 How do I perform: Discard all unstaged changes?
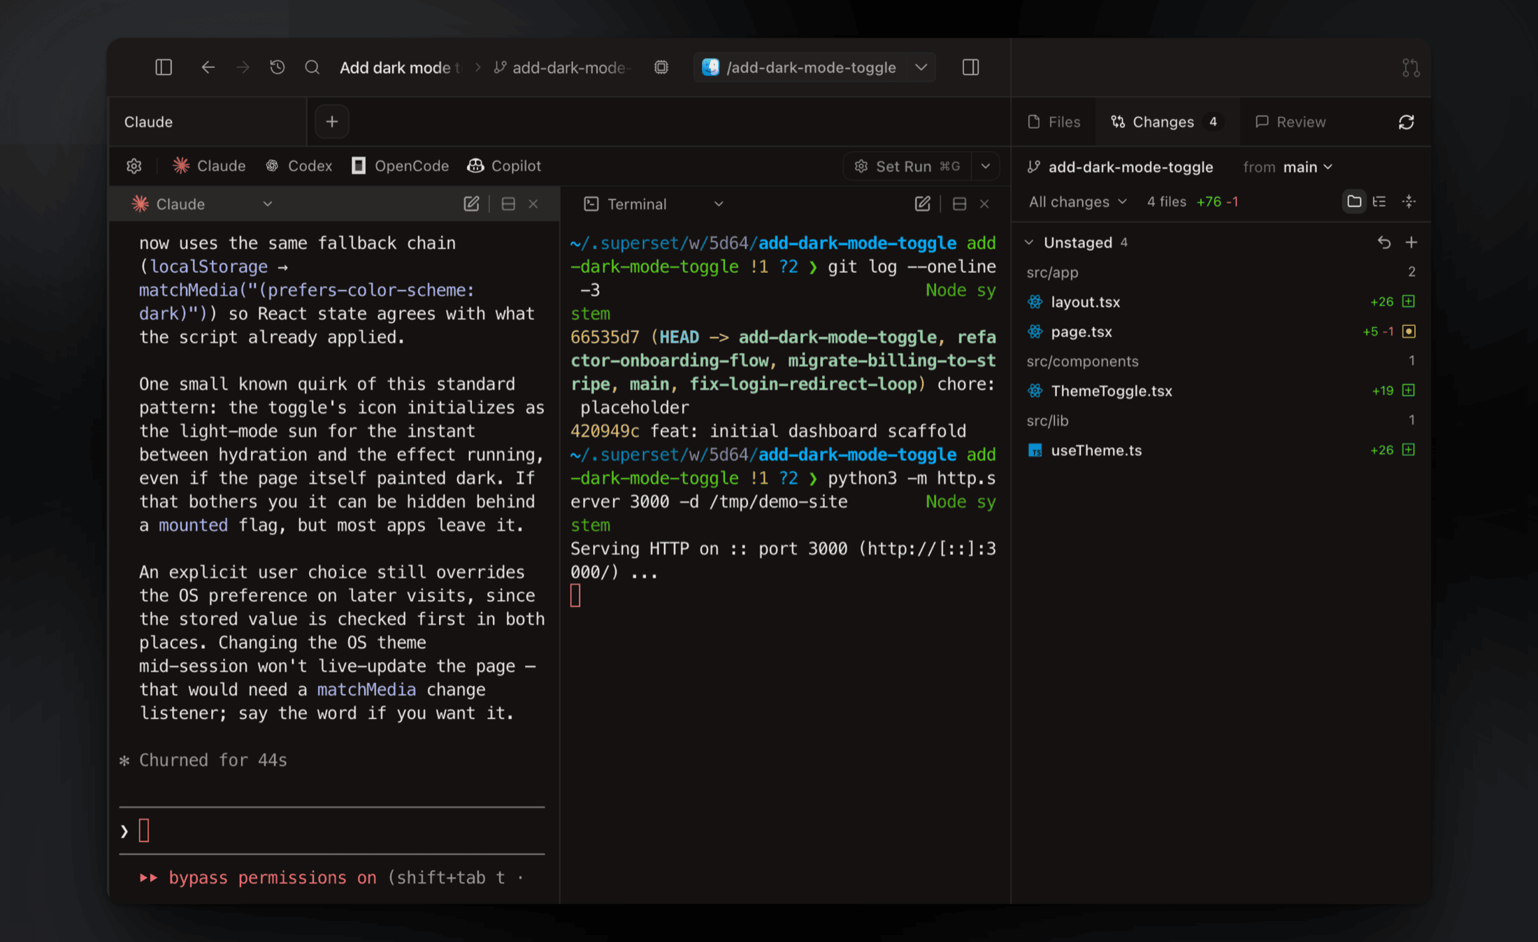pyautogui.click(x=1384, y=243)
